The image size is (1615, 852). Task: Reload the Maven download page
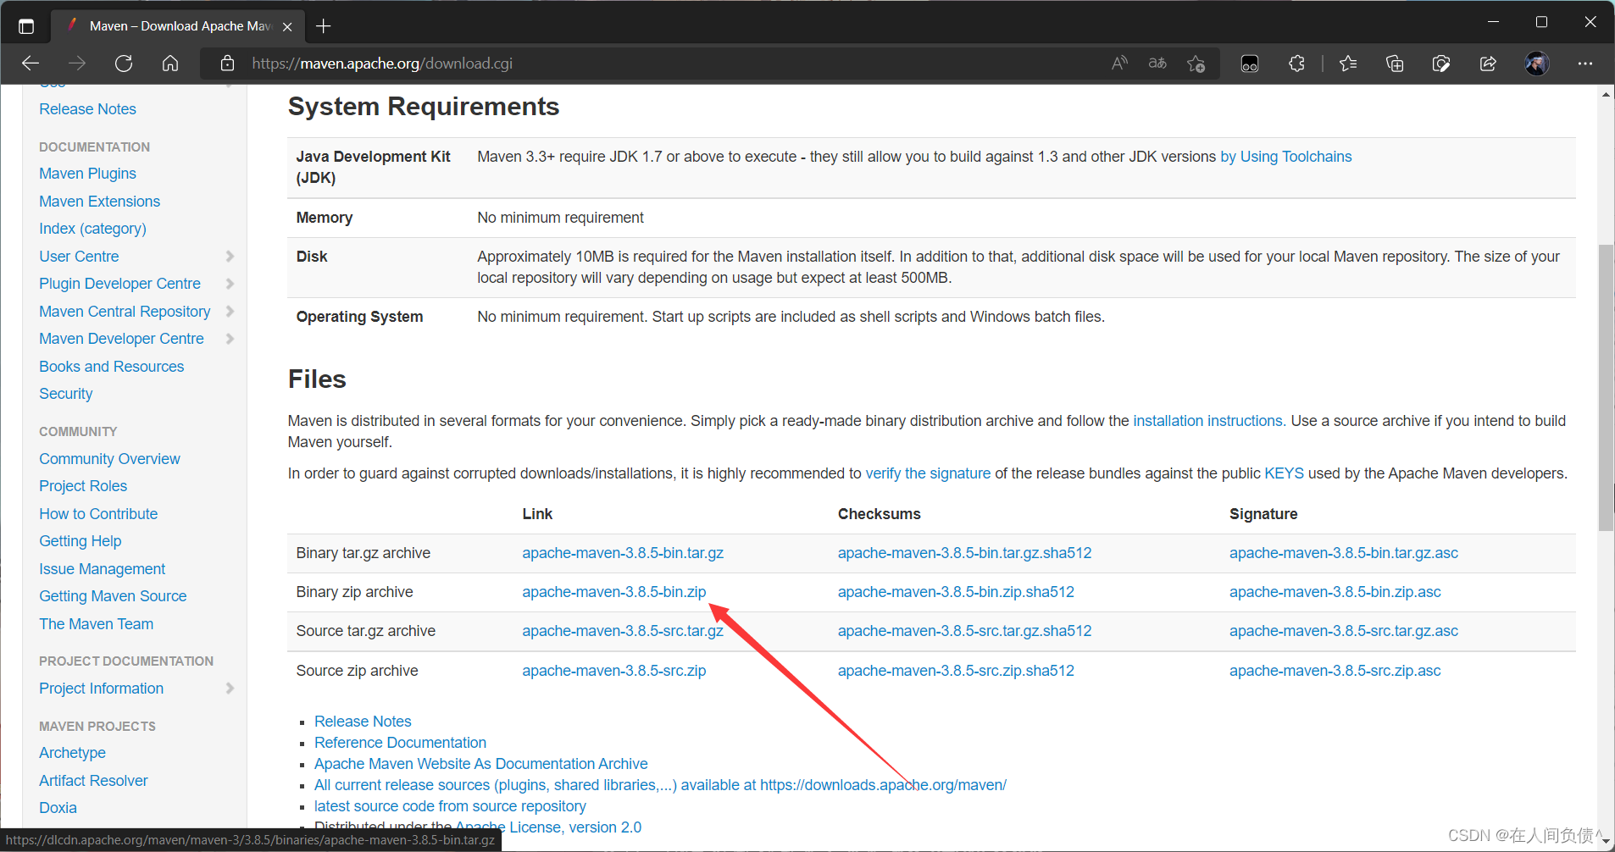click(124, 64)
